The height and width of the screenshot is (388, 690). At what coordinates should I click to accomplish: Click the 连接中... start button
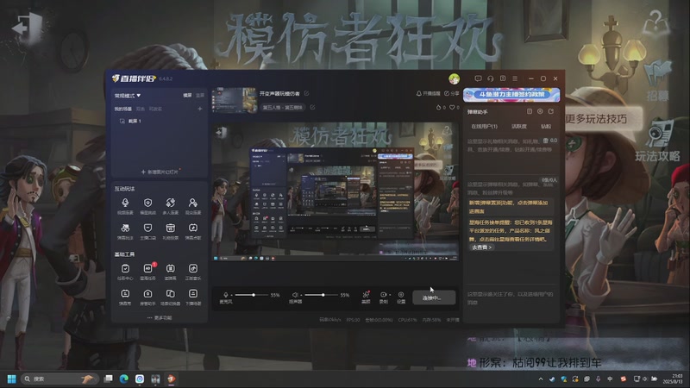click(x=434, y=297)
